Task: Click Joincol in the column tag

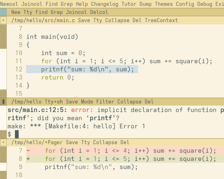Action: click(76, 12)
